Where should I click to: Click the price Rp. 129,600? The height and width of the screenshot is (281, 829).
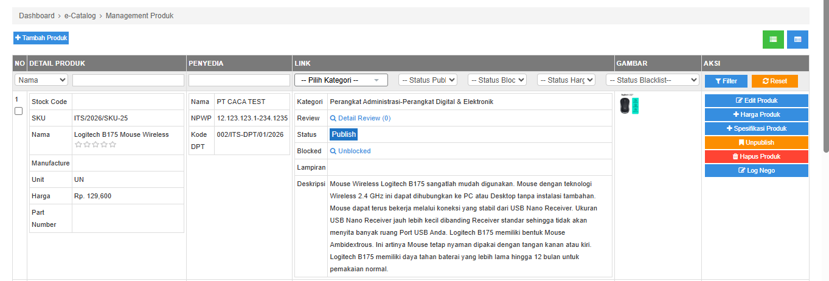[92, 196]
